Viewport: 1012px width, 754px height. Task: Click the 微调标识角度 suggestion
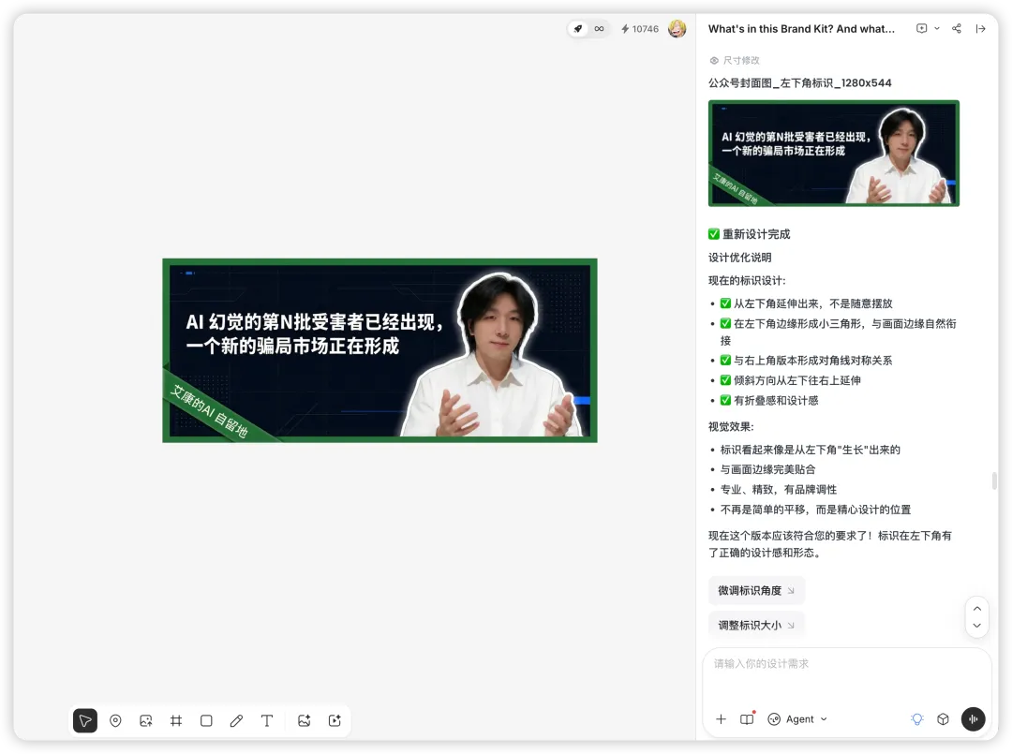point(756,590)
